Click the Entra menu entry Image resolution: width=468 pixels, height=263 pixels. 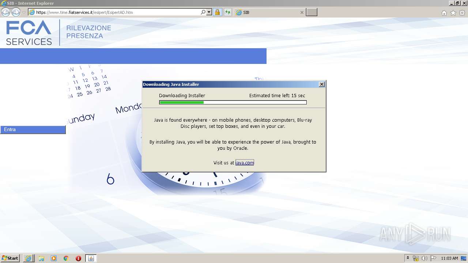tap(33, 130)
